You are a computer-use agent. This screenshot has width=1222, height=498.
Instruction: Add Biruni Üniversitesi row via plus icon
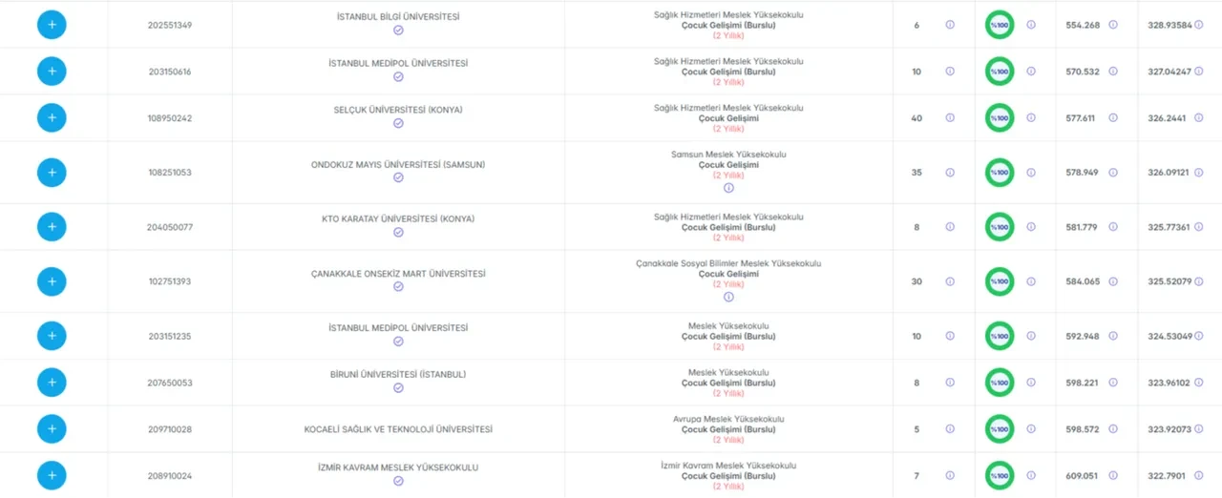[52, 383]
